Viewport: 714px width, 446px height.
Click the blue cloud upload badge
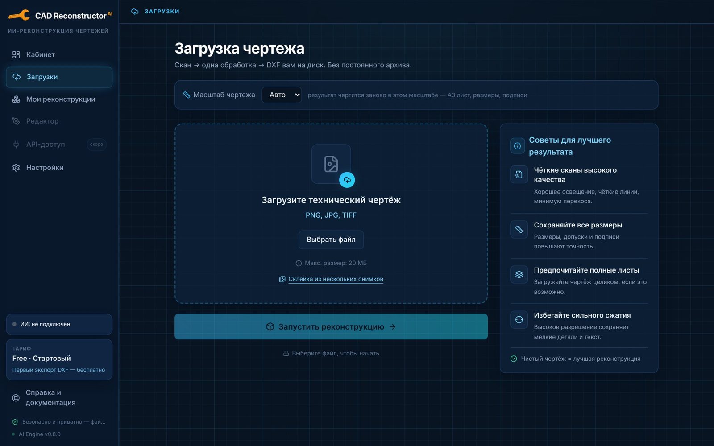347,180
